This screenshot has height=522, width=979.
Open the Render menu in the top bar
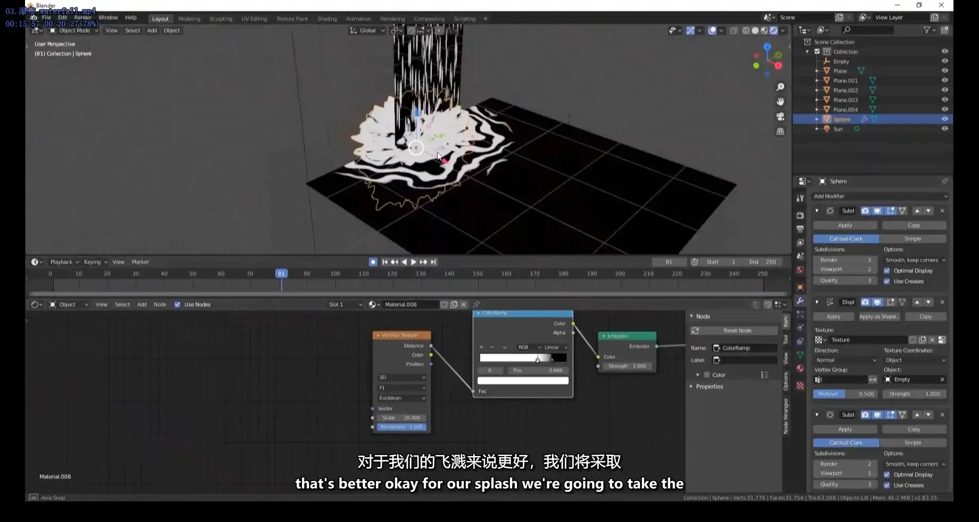(x=83, y=17)
